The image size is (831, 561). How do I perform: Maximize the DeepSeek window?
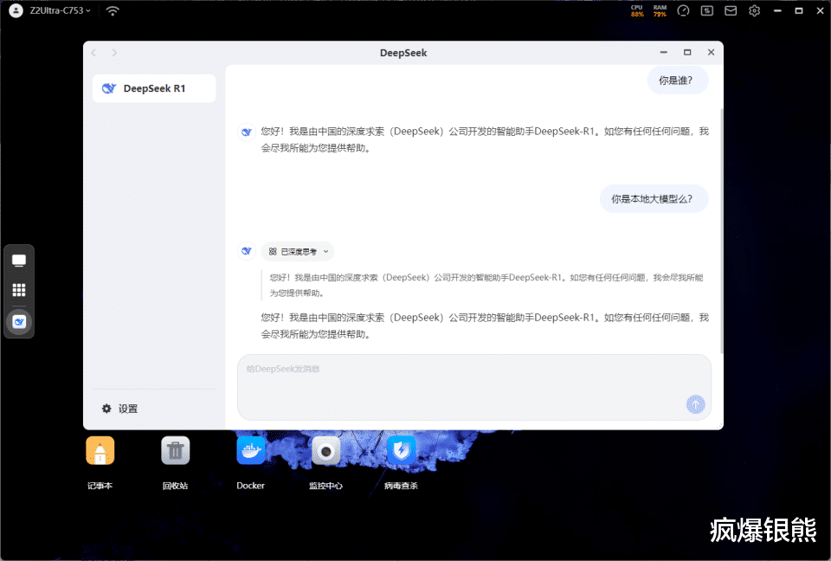coord(687,52)
